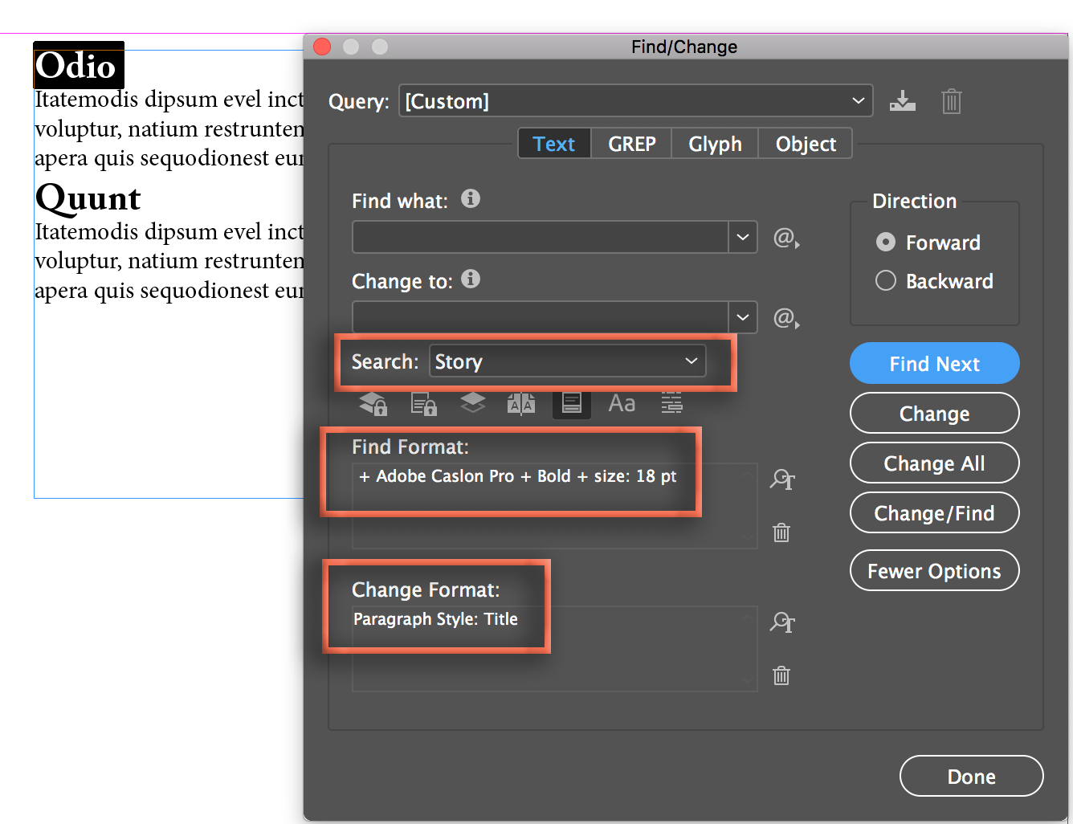Expand Find what history dropdown arrow
1073x824 pixels.
point(743,237)
